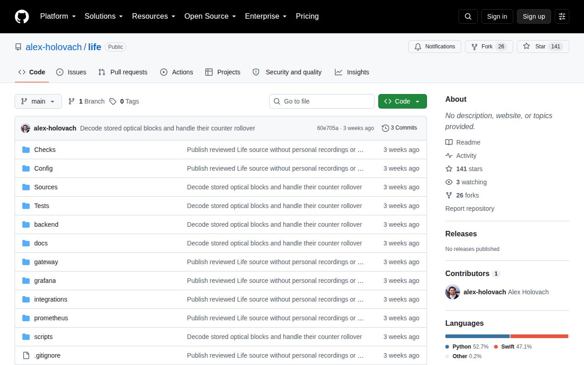The height and width of the screenshot is (365, 584).
Task: Click the gateway folder icon
Action: pyautogui.click(x=26, y=262)
